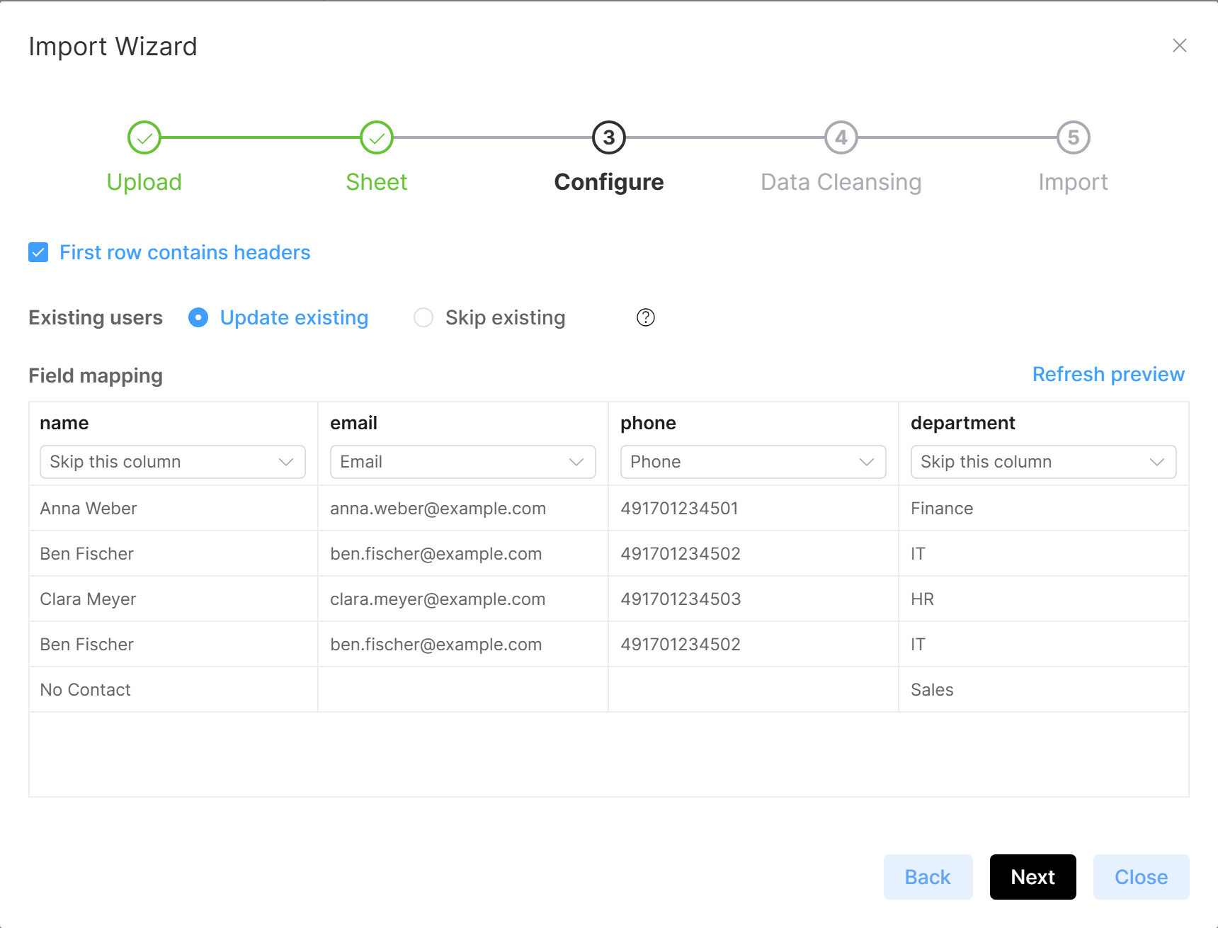Click the Sheet step checkmark circle

(377, 137)
